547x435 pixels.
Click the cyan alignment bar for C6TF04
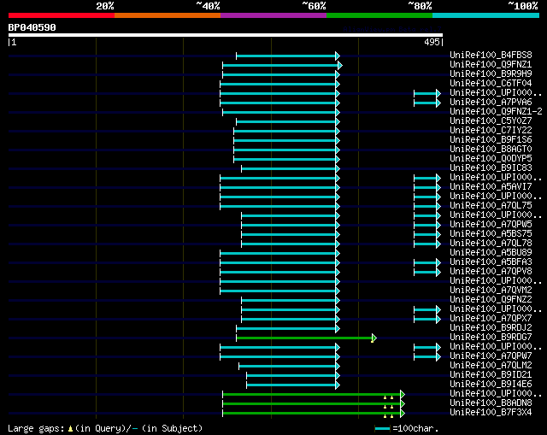pyautogui.click(x=278, y=84)
